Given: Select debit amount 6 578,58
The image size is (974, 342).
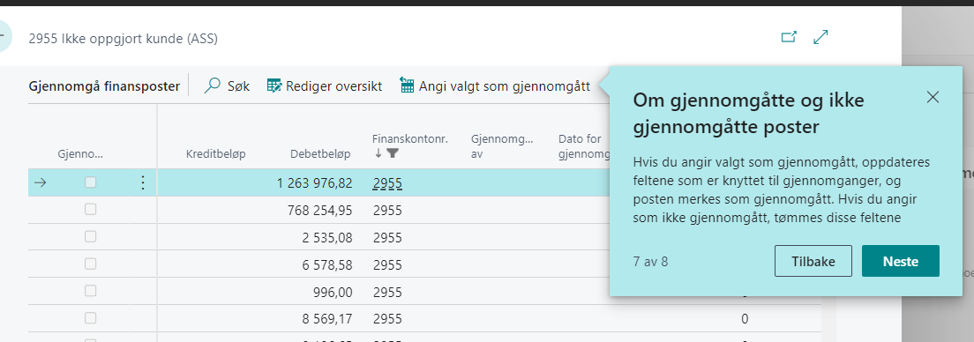Looking at the screenshot, I should click(x=328, y=265).
